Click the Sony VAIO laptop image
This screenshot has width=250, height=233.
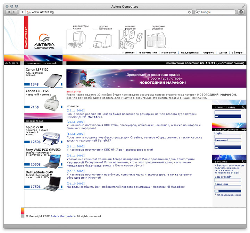[x=52, y=161]
